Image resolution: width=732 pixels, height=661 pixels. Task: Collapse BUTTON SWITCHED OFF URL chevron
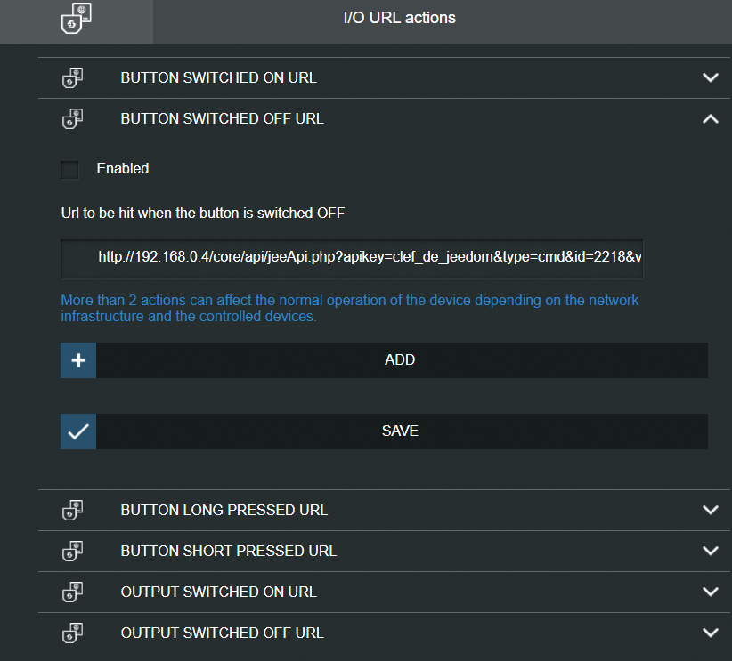711,119
